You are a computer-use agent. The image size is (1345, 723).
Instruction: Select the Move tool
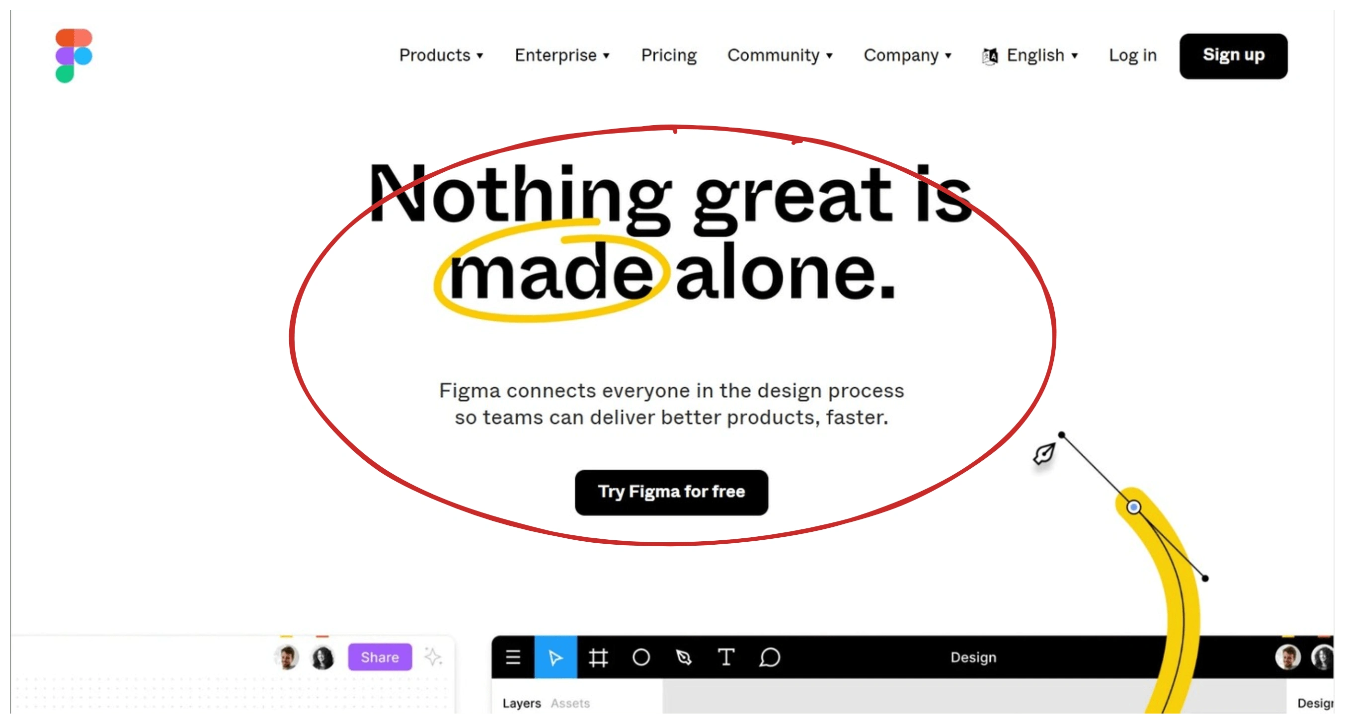click(x=553, y=657)
